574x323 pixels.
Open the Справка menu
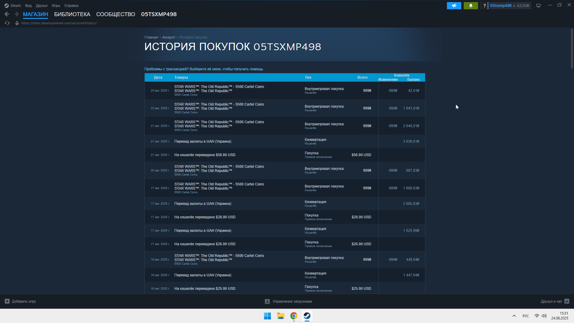point(71,6)
